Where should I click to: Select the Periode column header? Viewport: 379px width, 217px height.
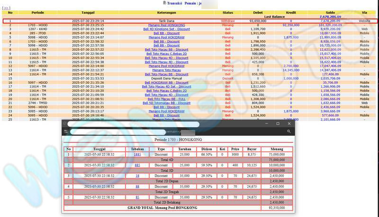[38, 13]
